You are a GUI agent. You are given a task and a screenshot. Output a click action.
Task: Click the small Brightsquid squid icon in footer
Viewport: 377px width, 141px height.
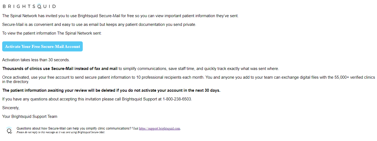[x=9, y=130]
